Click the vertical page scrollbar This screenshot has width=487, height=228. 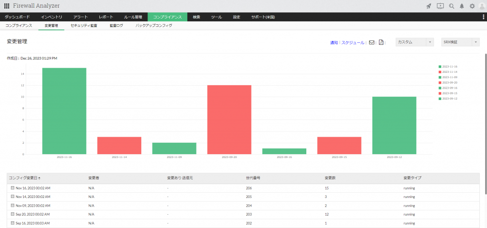point(486,124)
